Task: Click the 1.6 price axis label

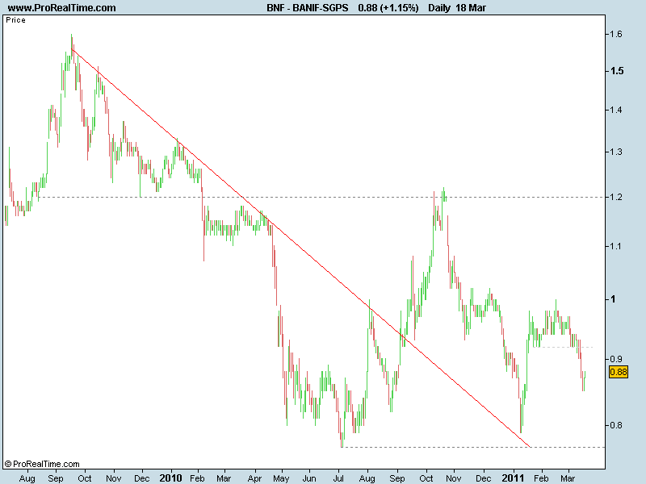Action: (616, 34)
